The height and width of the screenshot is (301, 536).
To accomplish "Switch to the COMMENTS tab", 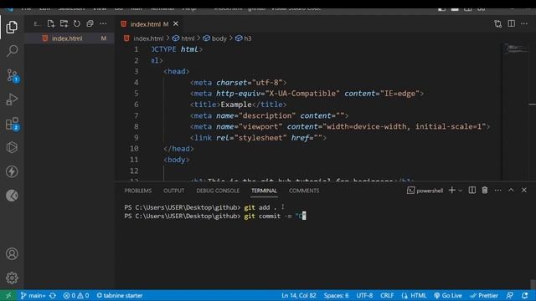I will tap(304, 191).
